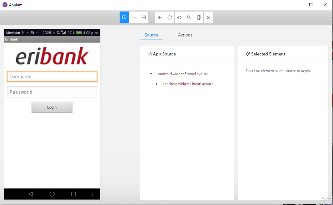Refresh source and screenshot
Viewport: 333px width, 205px height.
pos(170,17)
